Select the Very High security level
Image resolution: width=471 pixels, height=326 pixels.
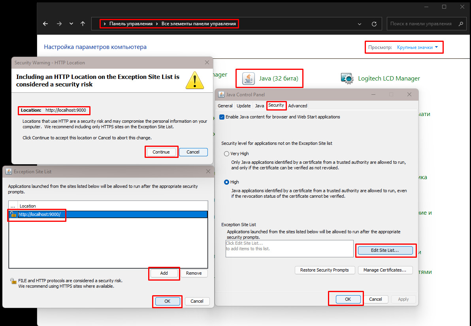(x=226, y=154)
